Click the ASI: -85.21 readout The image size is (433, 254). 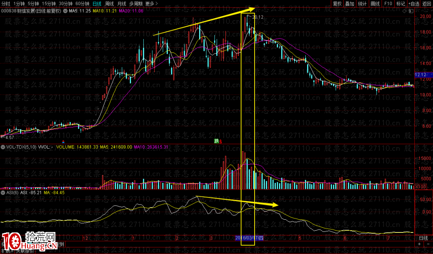point(31,192)
